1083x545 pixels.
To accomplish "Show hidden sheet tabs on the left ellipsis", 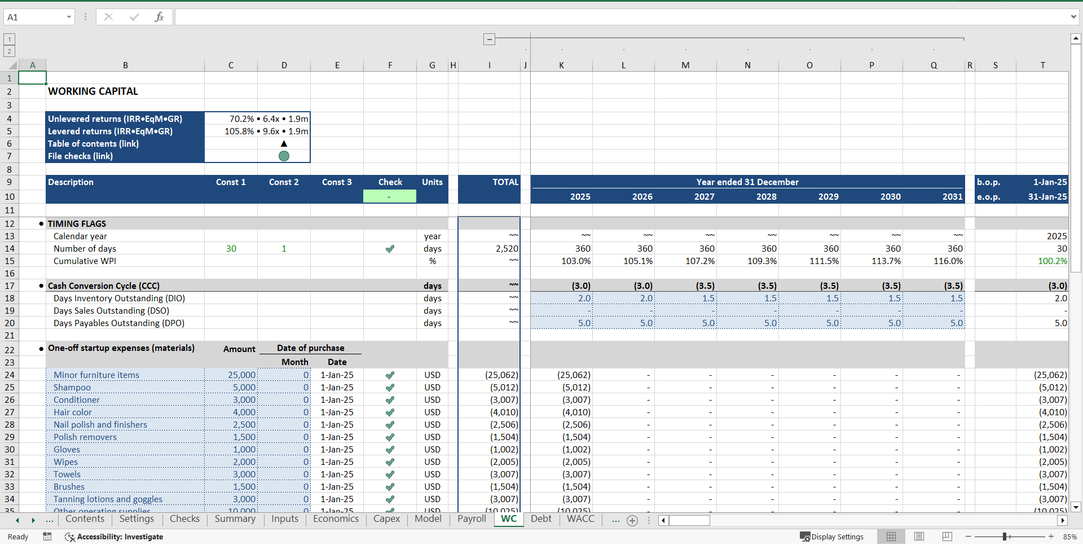I will [50, 520].
